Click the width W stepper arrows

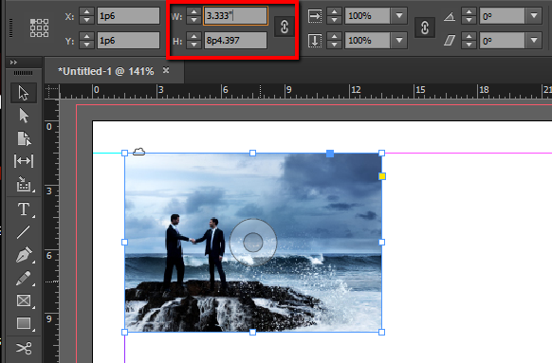click(193, 16)
